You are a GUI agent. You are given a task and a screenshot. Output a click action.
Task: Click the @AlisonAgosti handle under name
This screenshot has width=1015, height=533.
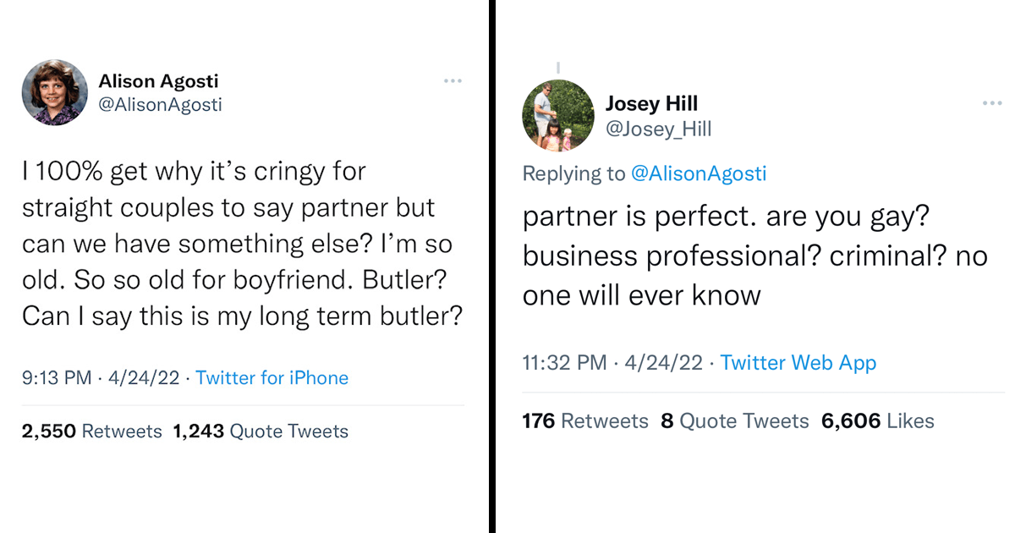(x=161, y=105)
